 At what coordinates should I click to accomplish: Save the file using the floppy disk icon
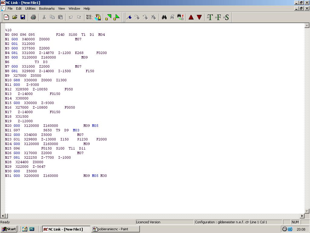23,17
